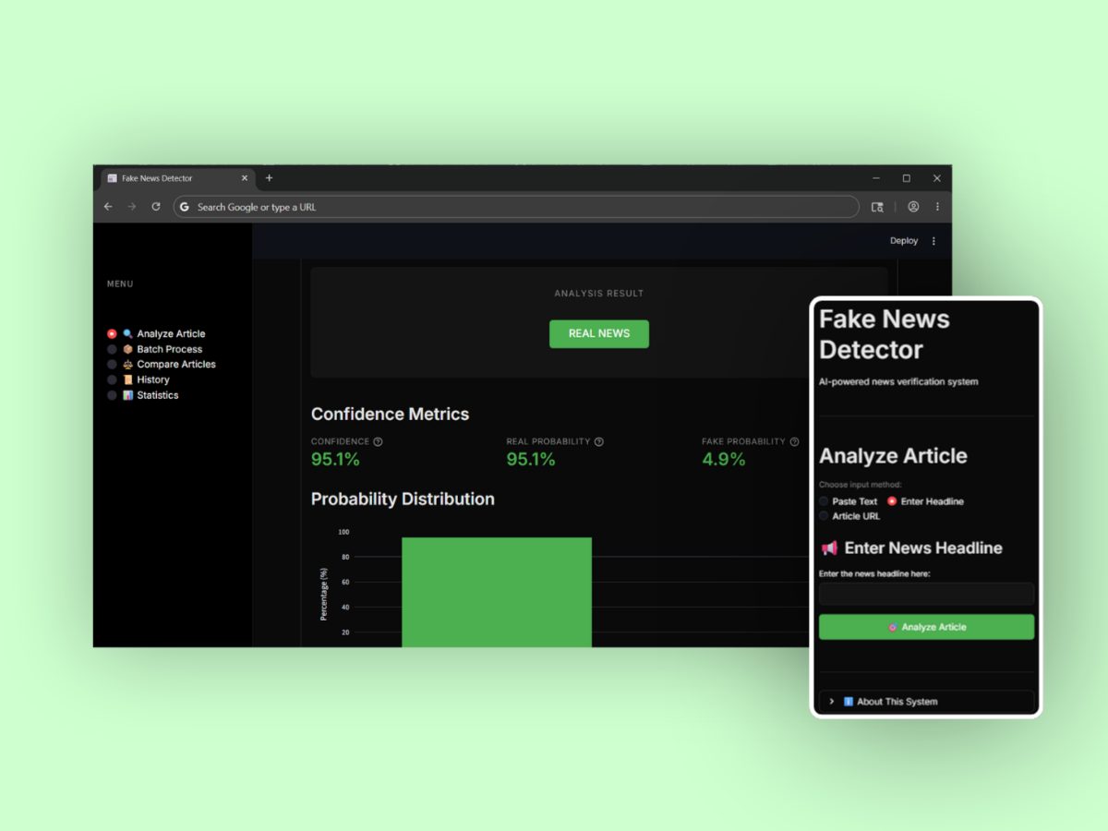Click the green Analyze Article button

pos(926,627)
